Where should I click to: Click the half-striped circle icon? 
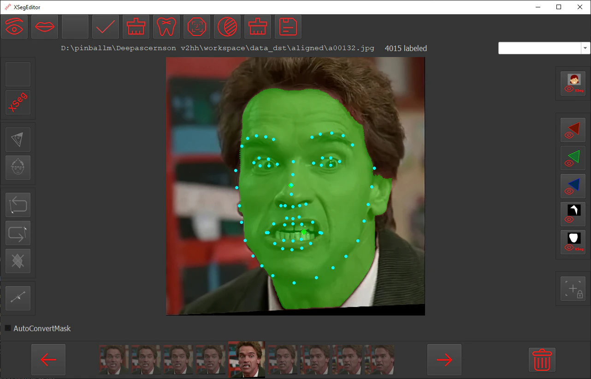(x=227, y=27)
